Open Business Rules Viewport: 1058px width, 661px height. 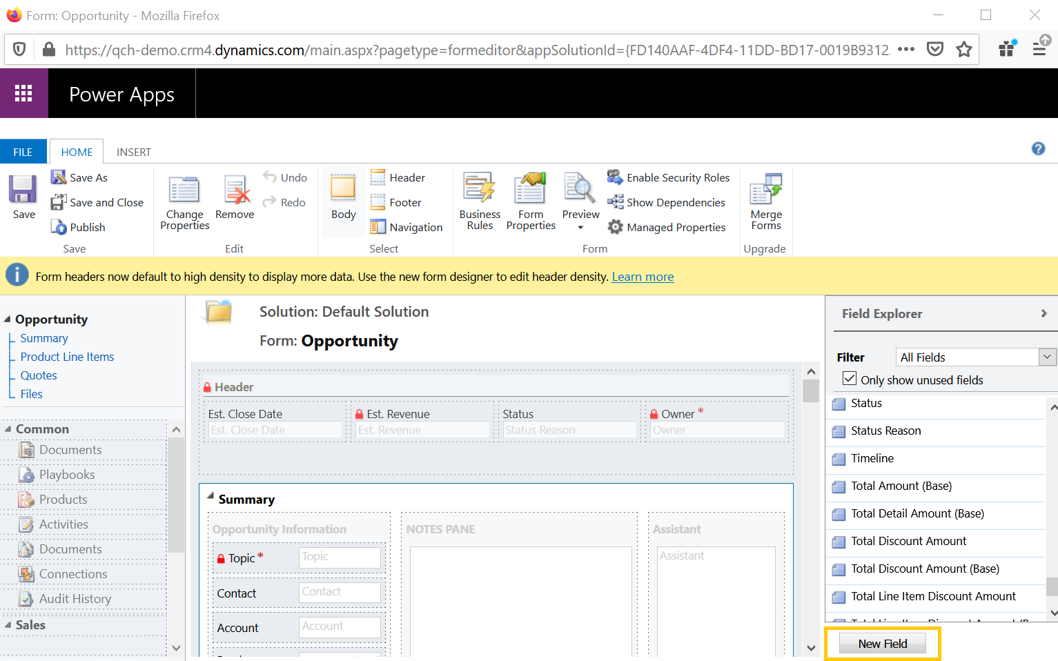pos(480,199)
